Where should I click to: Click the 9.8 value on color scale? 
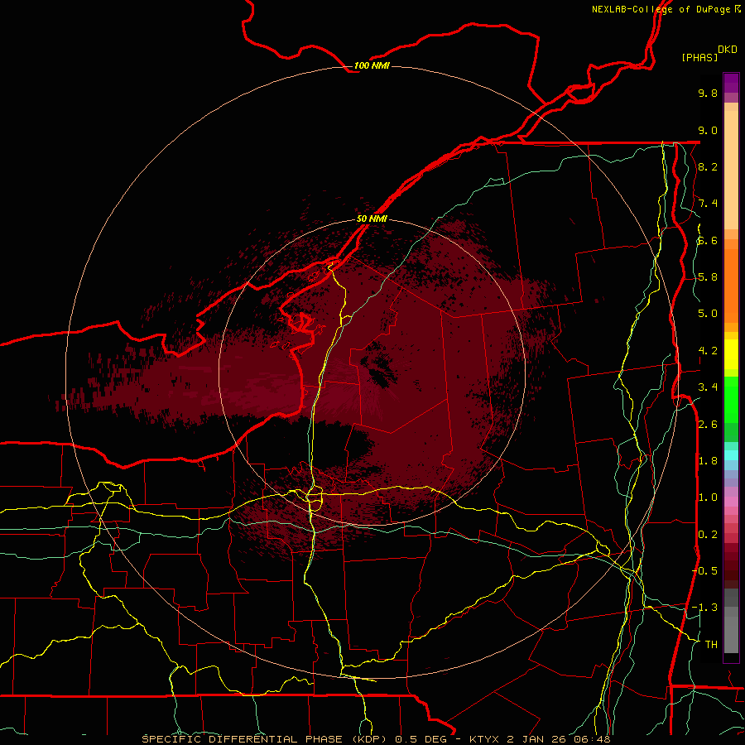pyautogui.click(x=708, y=93)
